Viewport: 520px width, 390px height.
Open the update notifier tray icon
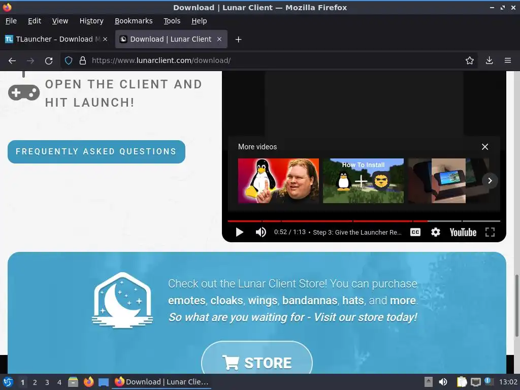click(x=488, y=381)
